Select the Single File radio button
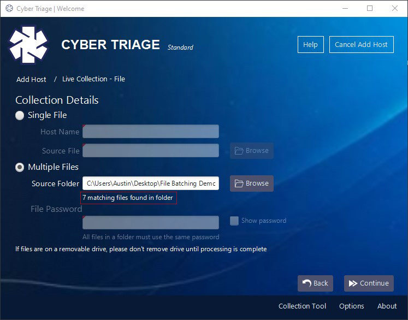 coord(20,115)
